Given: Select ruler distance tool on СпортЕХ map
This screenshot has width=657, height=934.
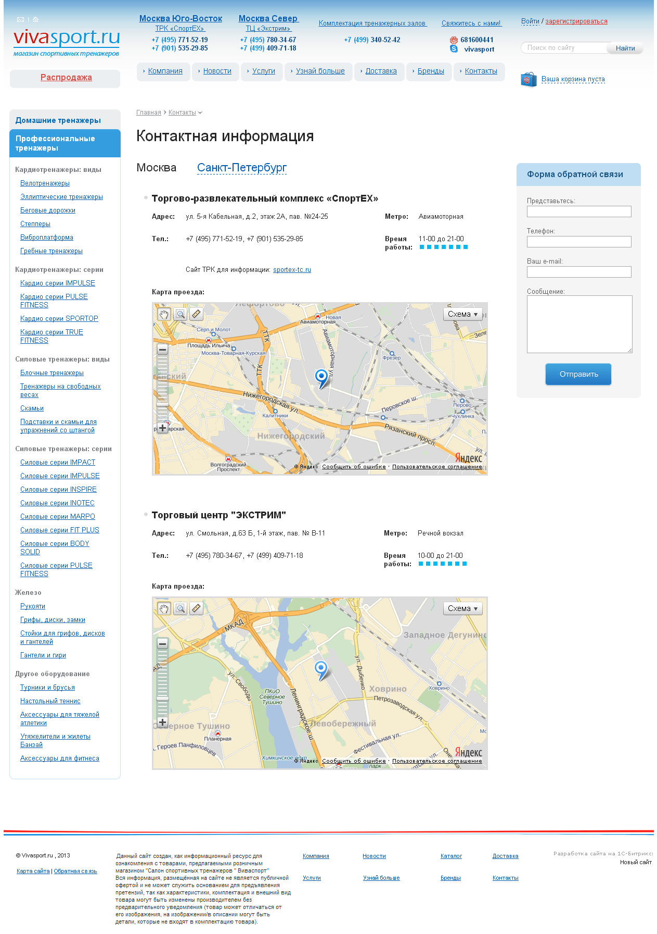Looking at the screenshot, I should pos(196,314).
